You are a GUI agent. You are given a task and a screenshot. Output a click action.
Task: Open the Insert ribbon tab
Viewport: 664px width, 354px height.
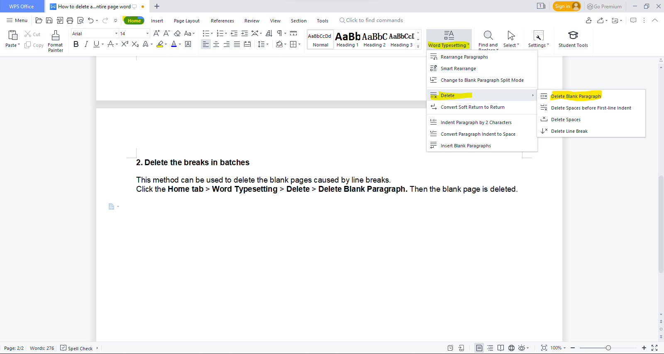[x=157, y=21]
